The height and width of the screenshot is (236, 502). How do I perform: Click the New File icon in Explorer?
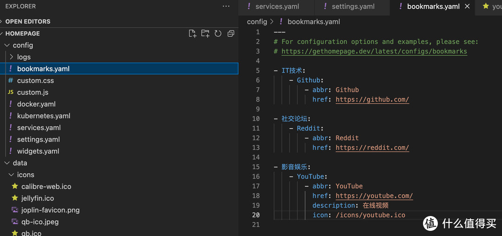click(x=192, y=33)
